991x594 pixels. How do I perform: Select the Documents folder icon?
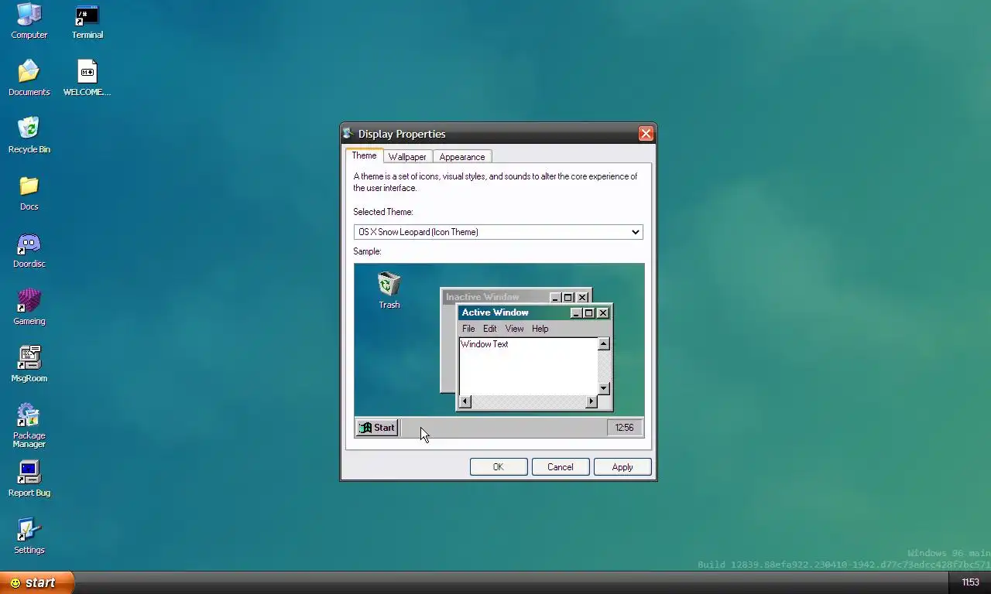(x=29, y=79)
